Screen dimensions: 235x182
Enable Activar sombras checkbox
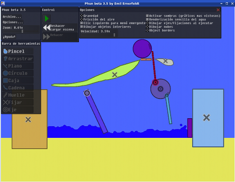pos(147,15)
